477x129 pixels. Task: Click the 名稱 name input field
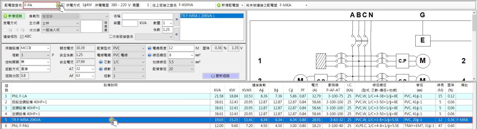click(x=147, y=16)
